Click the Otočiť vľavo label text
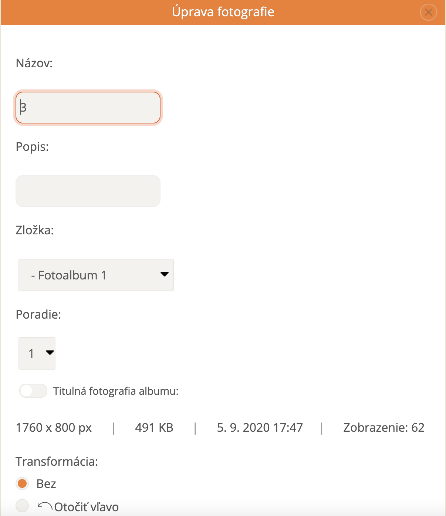The height and width of the screenshot is (516, 446). (x=87, y=507)
